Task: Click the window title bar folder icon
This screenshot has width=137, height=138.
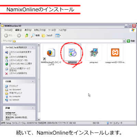Action: pos(2,26)
